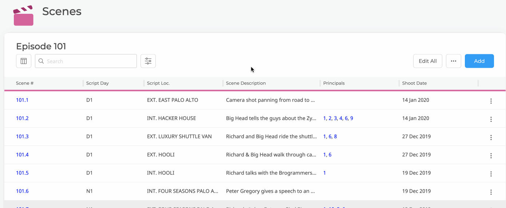Viewport: 506px width, 208px height.
Task: Select the INT. HOOLI location cell
Action: pos(161,173)
